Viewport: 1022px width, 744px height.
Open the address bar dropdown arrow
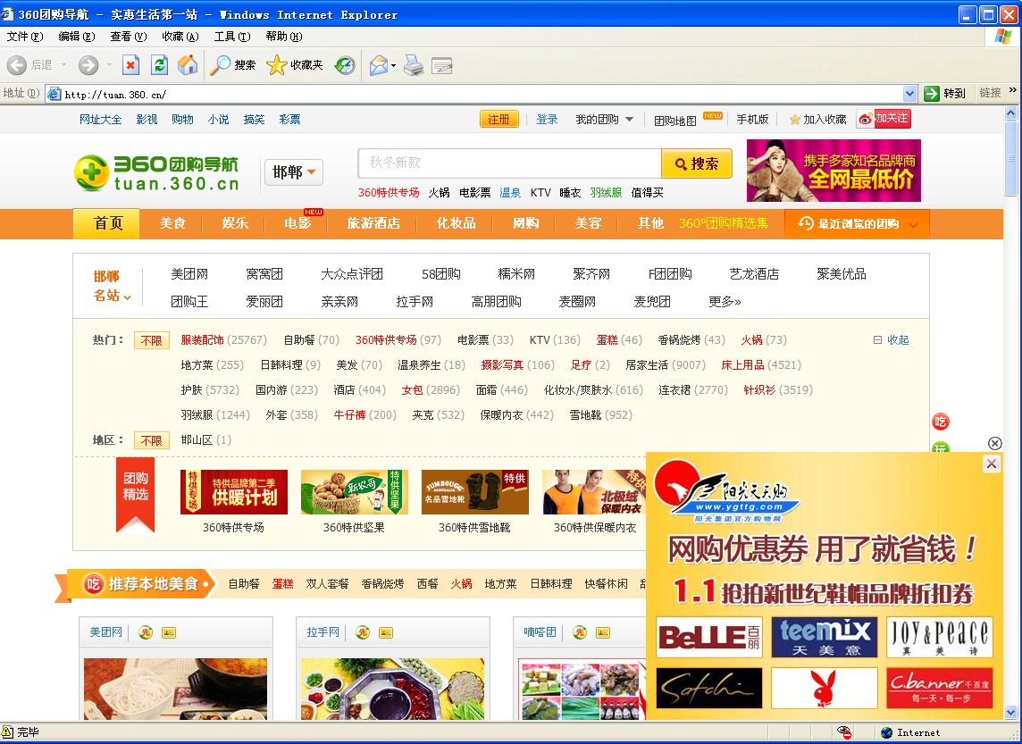tap(910, 94)
